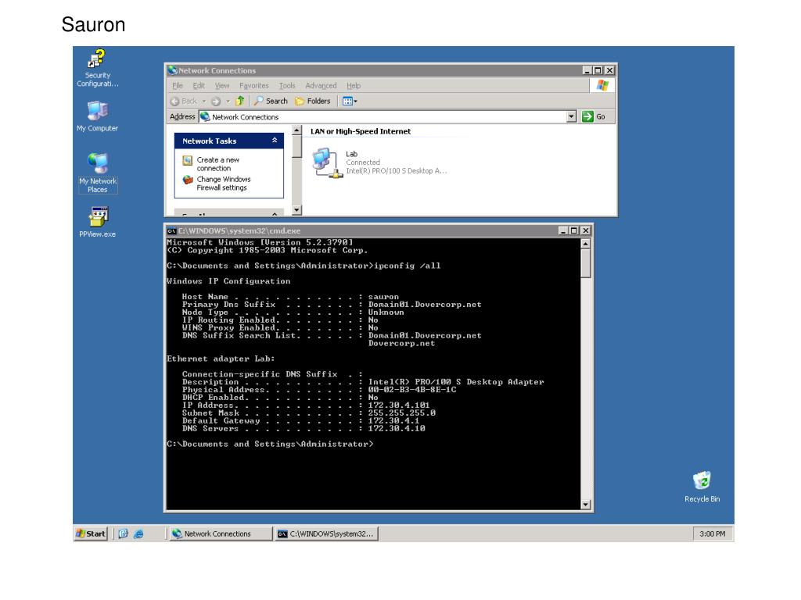
Task: Toggle the Folders pane
Action: click(x=313, y=101)
